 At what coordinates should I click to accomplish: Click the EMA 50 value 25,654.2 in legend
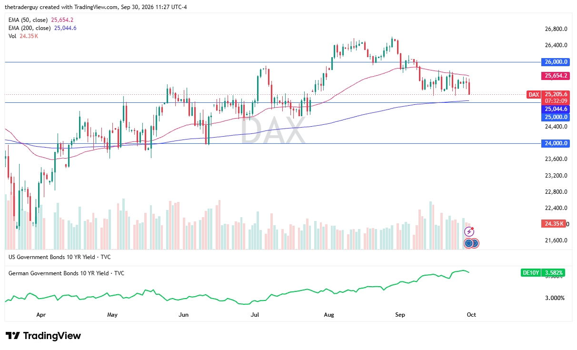point(62,20)
